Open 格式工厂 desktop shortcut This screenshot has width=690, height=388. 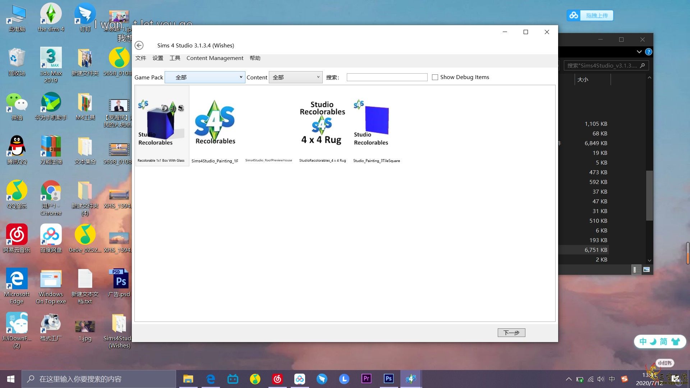coord(51,327)
